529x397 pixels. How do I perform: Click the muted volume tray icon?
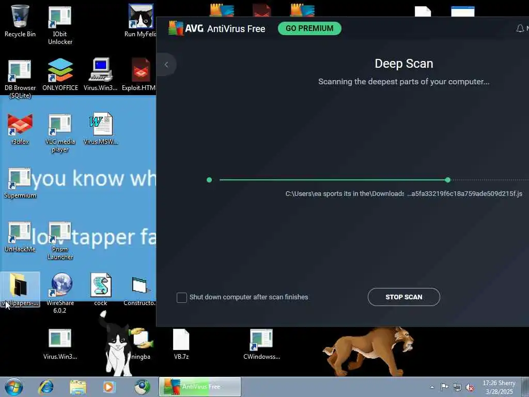coord(470,387)
